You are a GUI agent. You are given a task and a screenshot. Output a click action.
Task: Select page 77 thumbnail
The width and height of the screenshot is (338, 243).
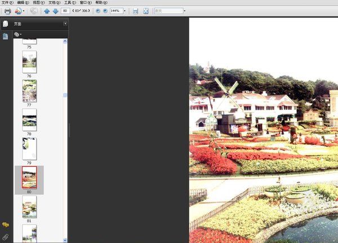(29, 91)
